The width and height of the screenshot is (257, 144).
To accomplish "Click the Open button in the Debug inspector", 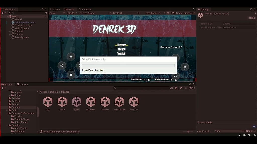I will click(252, 18).
